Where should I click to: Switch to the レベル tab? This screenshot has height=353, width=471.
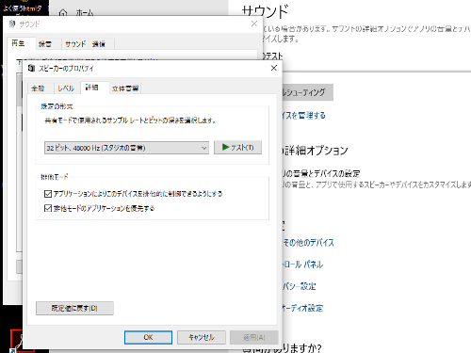(66, 88)
